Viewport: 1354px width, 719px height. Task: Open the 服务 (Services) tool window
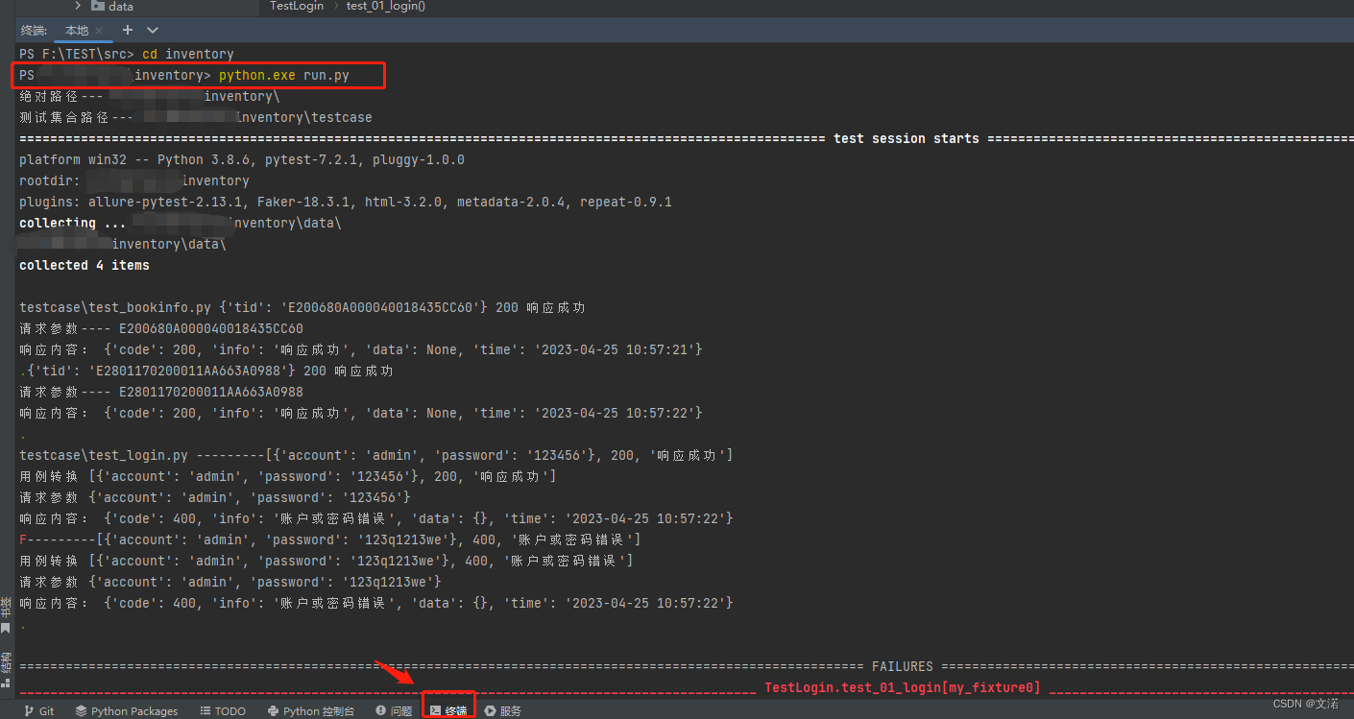click(x=503, y=710)
